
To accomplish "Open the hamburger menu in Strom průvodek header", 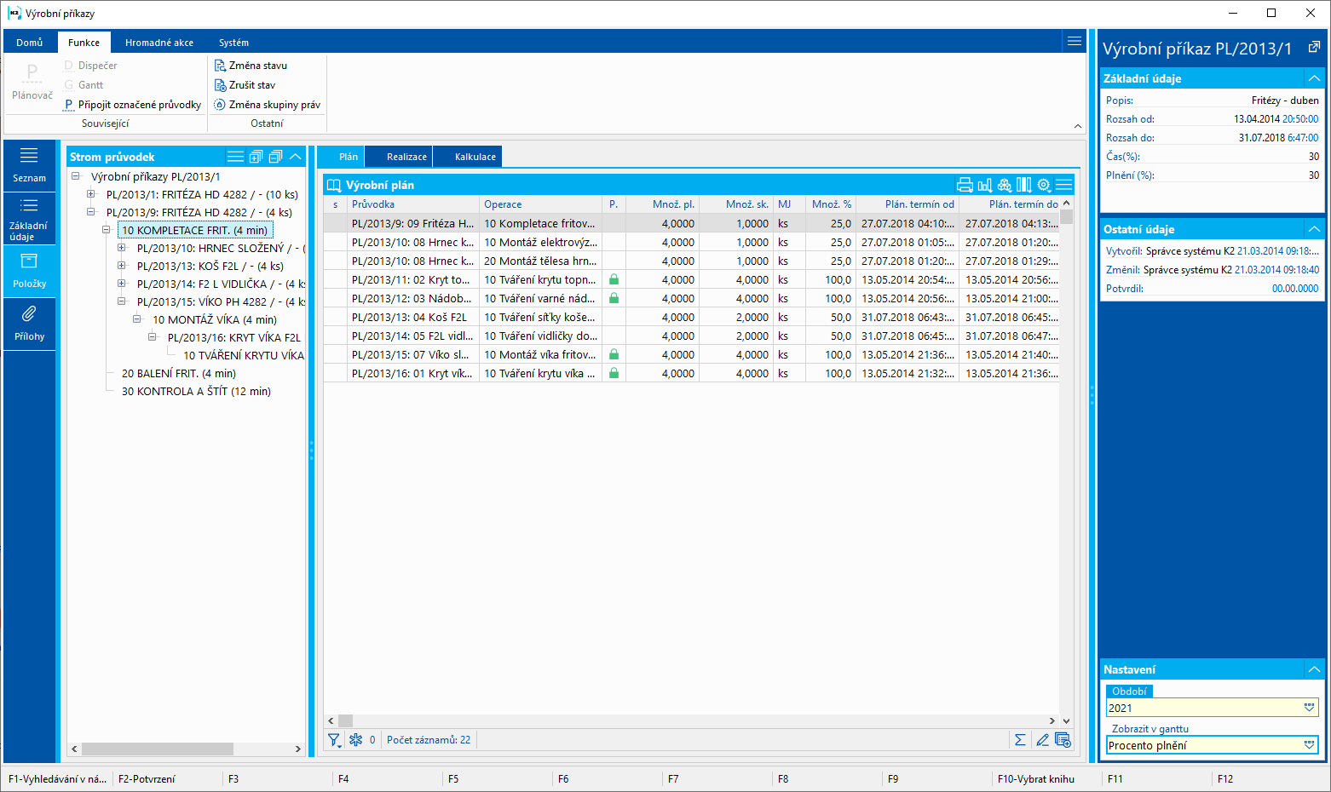I will 235,157.
